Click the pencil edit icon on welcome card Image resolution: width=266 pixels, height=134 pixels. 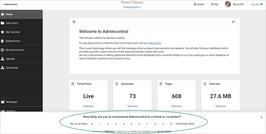click(233, 22)
